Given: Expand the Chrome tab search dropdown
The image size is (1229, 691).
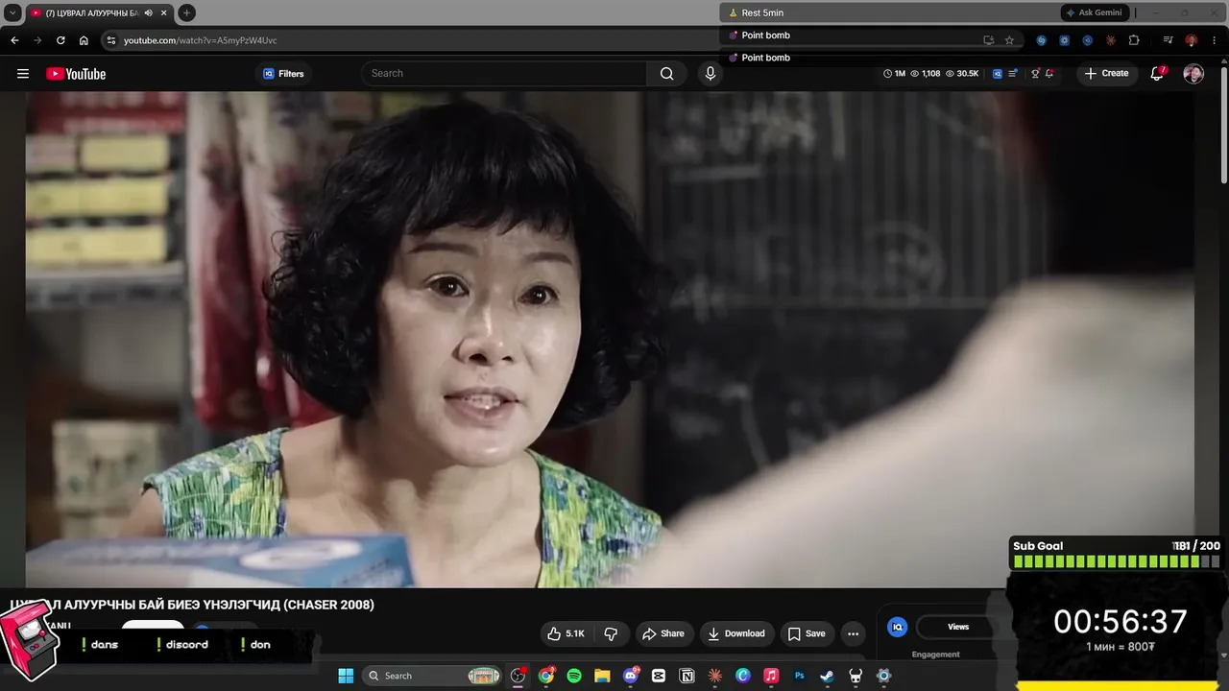Looking at the screenshot, I should [x=12, y=13].
